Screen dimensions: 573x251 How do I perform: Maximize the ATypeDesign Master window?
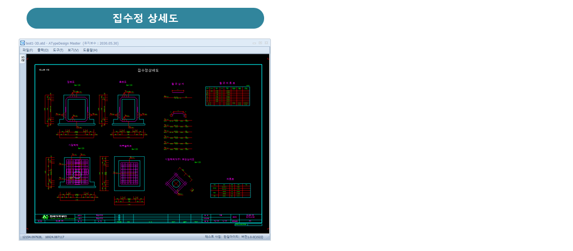coord(260,43)
